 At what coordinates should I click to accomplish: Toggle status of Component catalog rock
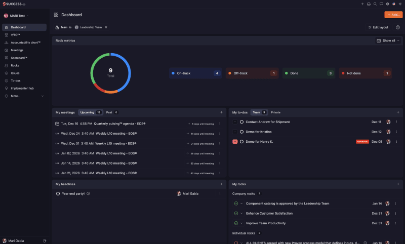coord(236,204)
